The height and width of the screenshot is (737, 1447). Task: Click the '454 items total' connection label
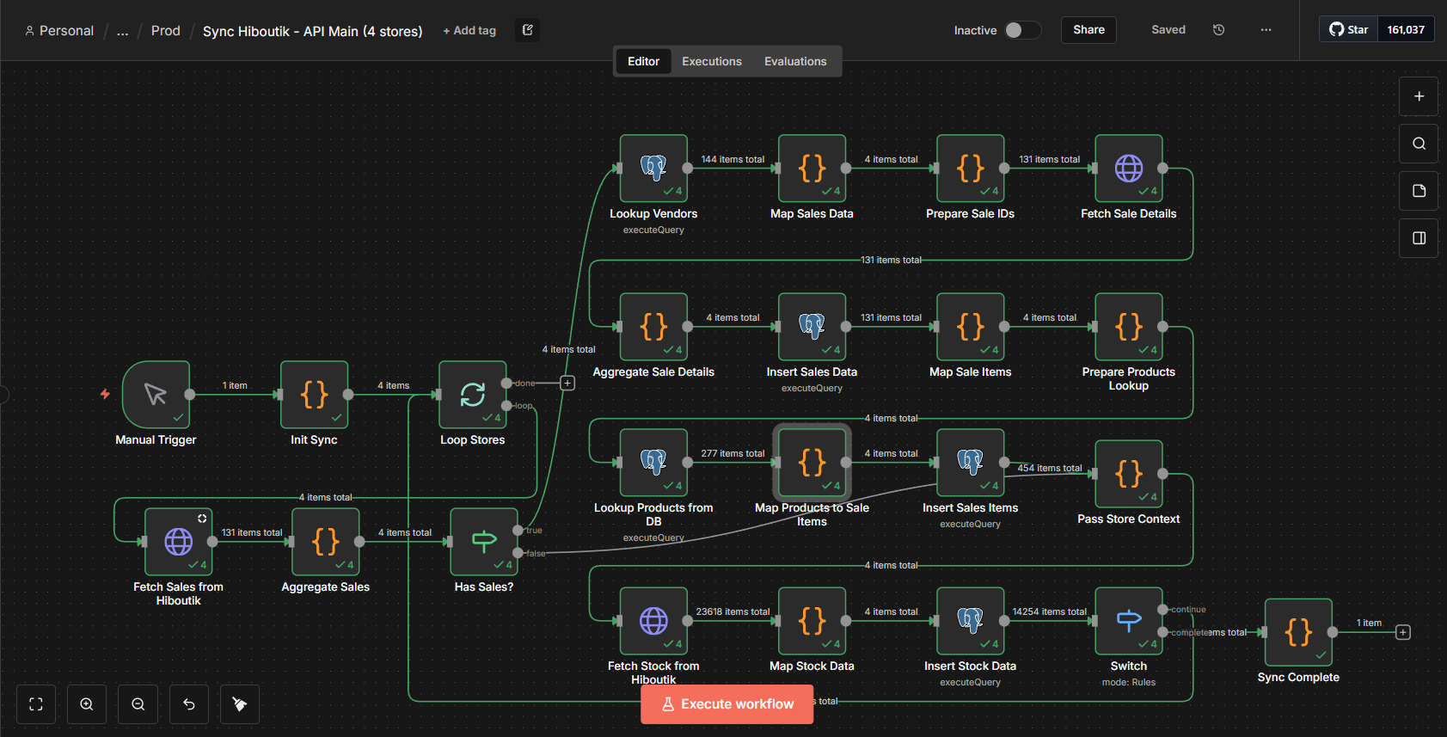pyautogui.click(x=1049, y=468)
